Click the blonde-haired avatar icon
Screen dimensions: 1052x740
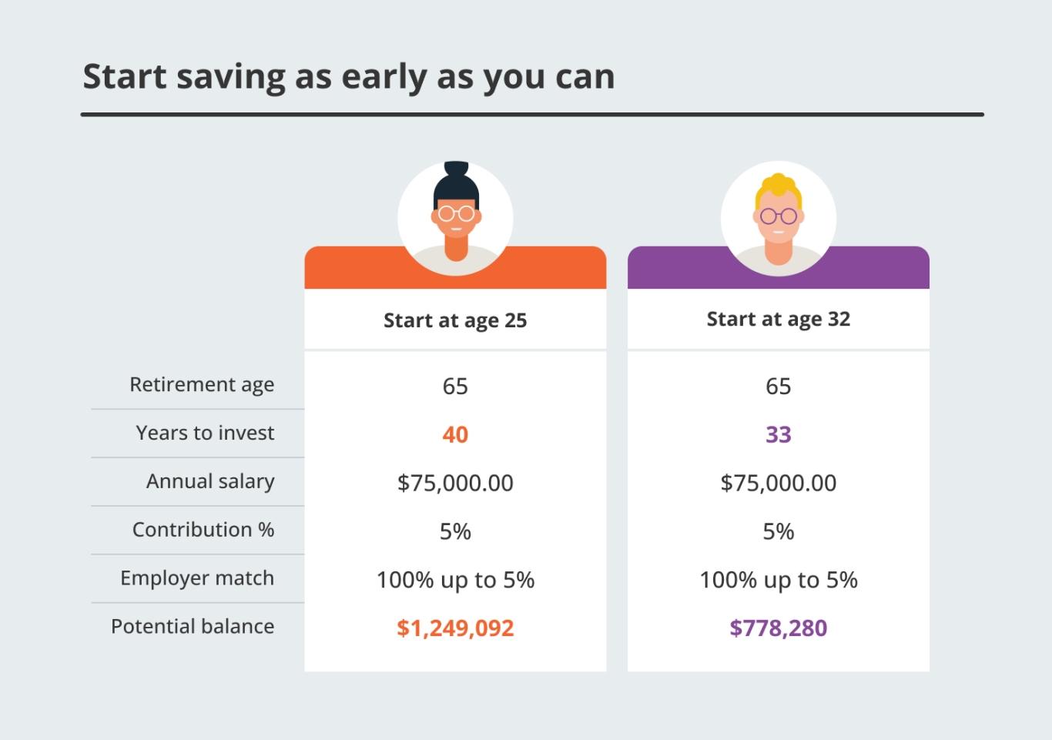point(779,218)
